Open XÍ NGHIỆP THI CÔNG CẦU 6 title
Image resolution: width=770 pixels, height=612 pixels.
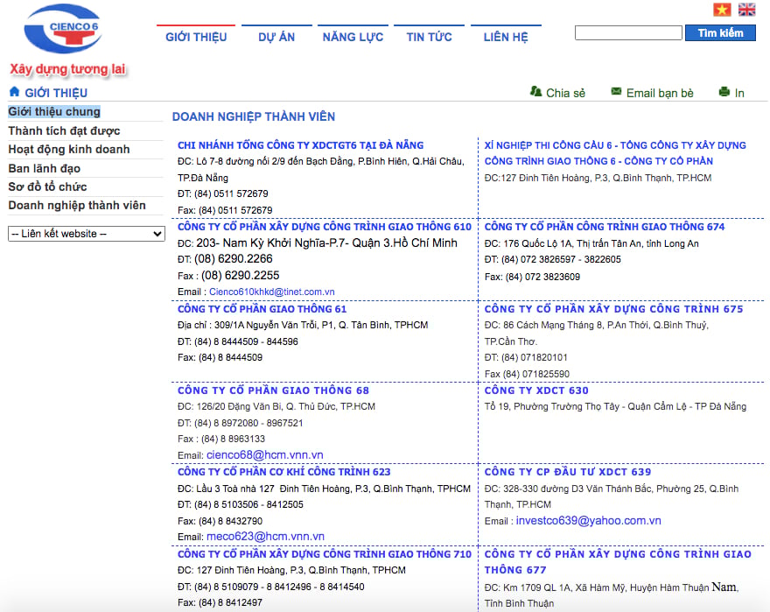pos(615,153)
